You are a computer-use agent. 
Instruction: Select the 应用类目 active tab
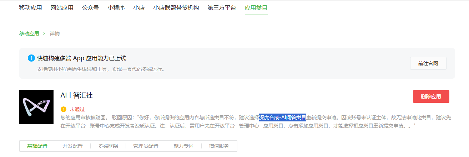point(256,7)
